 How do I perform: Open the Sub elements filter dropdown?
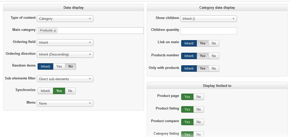(x=65, y=79)
